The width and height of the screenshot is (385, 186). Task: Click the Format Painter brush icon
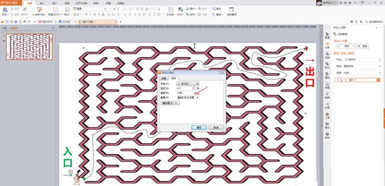(25, 9)
